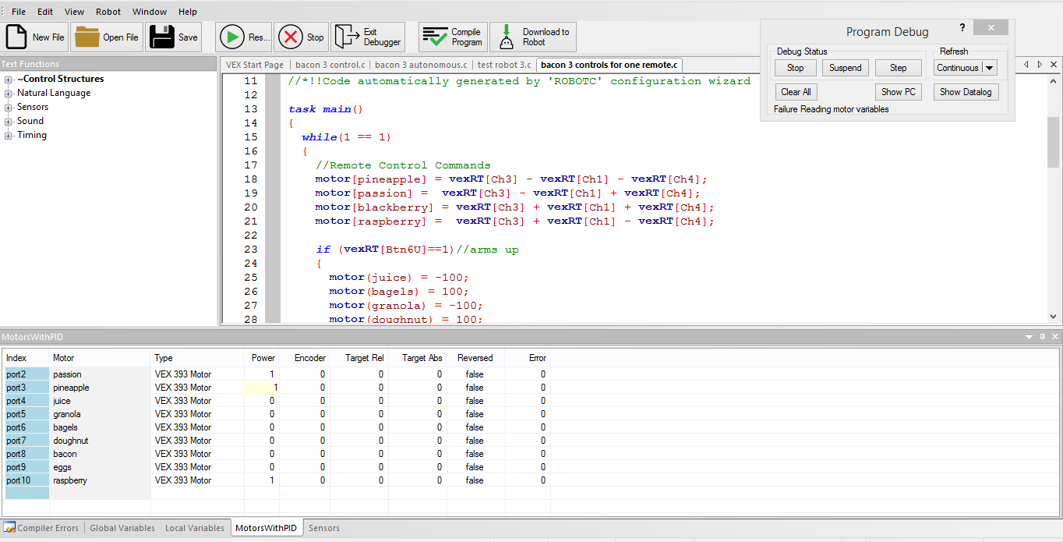Expand the Sound tree node
The height and width of the screenshot is (542, 1063).
[x=9, y=121]
